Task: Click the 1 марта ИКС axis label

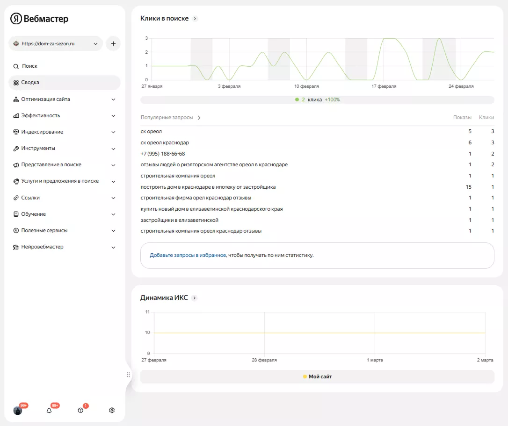Action: tap(375, 360)
